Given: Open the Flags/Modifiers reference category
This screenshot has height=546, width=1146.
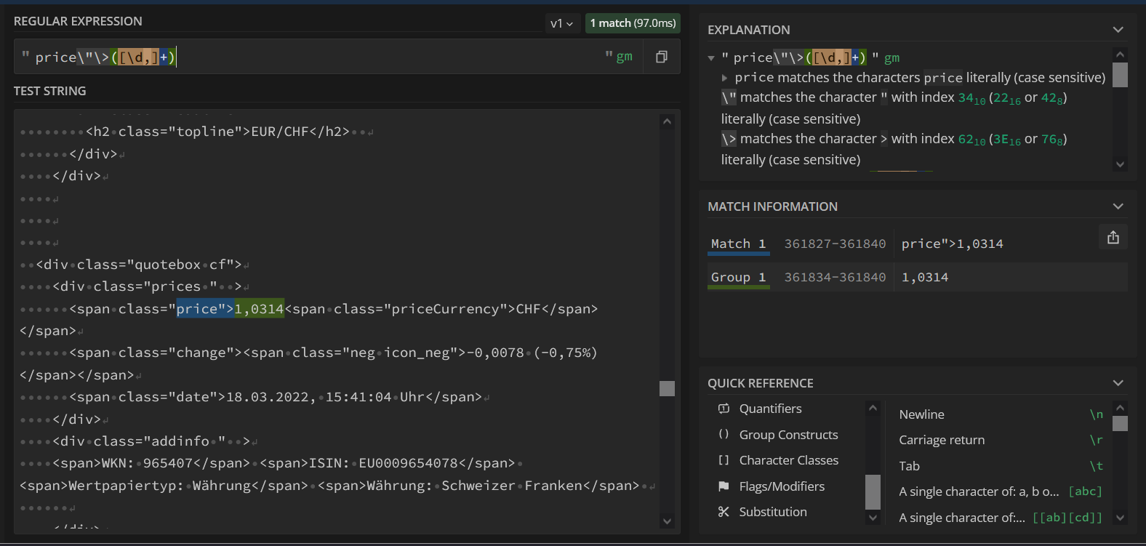Looking at the screenshot, I should click(x=782, y=486).
